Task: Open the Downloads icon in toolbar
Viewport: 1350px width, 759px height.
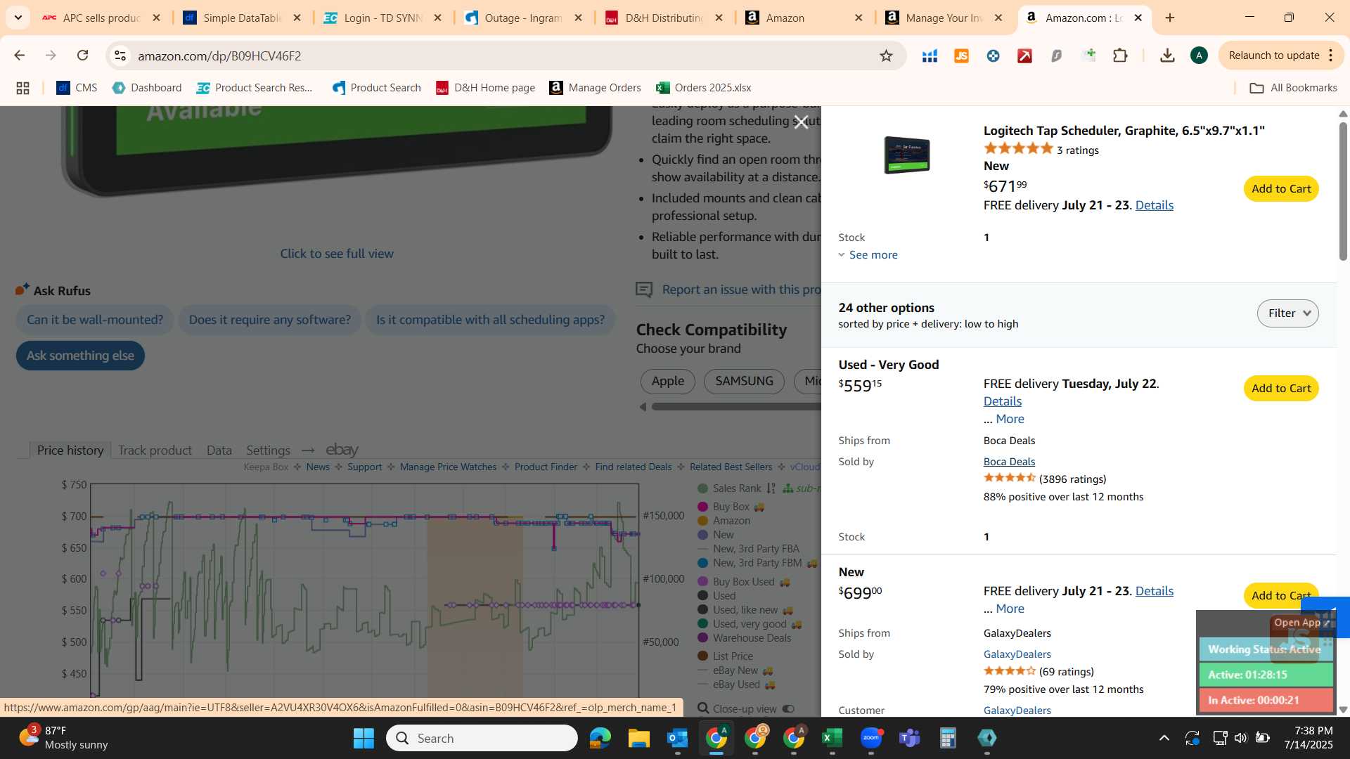Action: coord(1167,56)
